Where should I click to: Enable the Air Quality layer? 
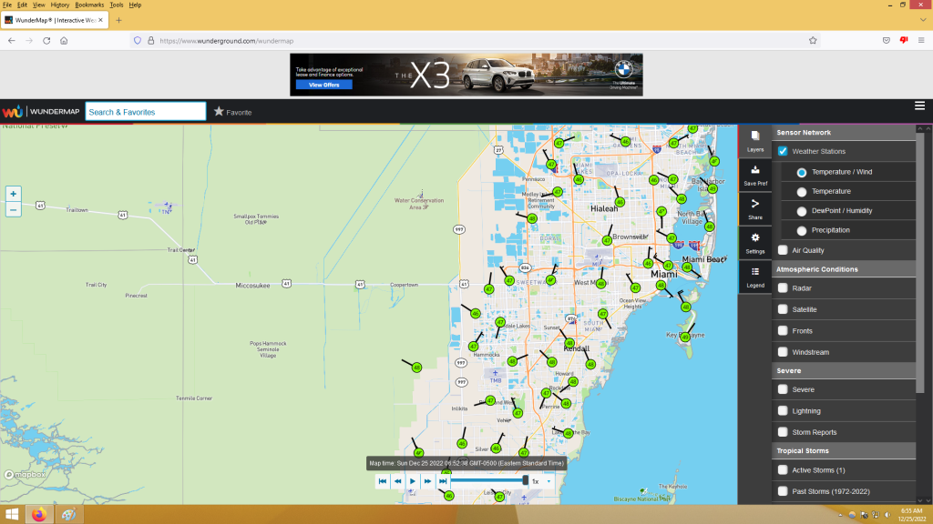[783, 250]
